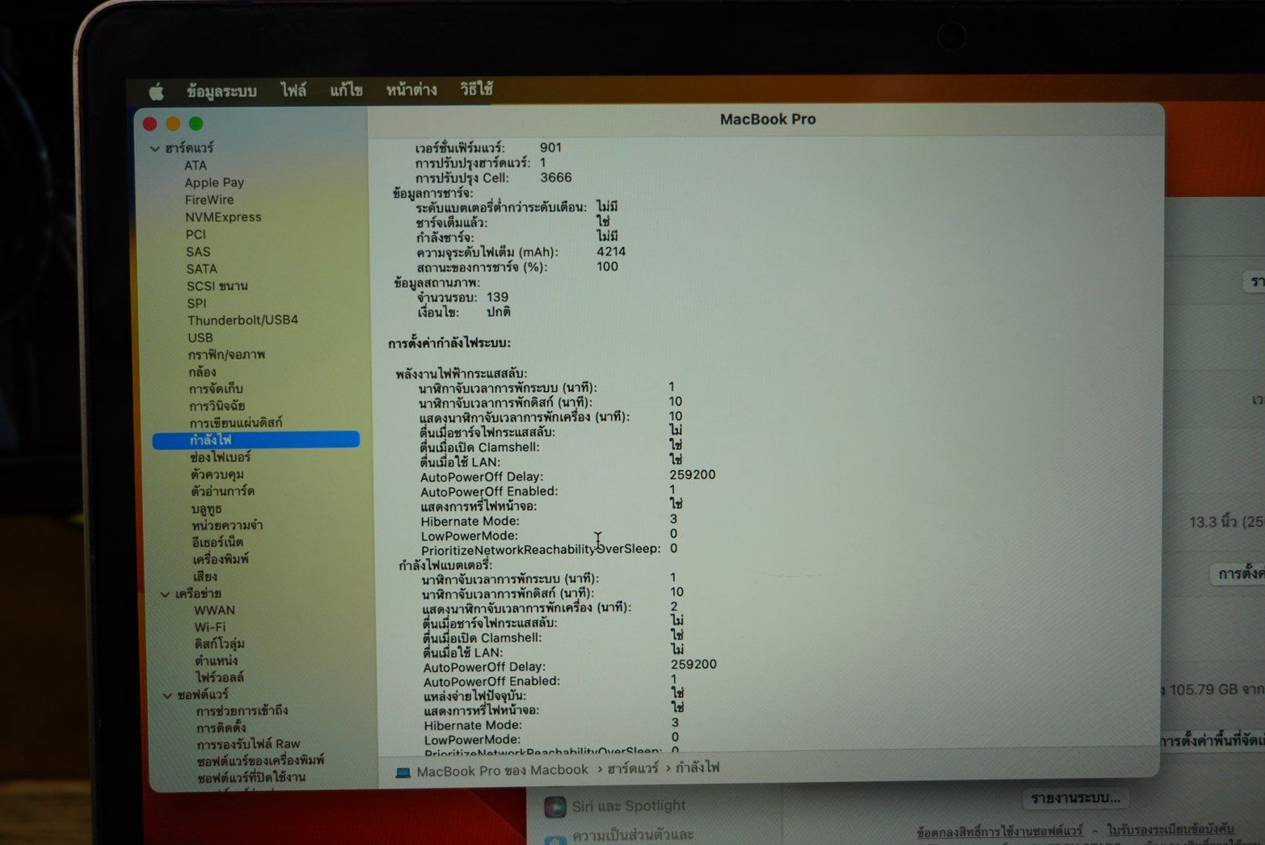1265x845 pixels.
Task: Select กล้อง in the sidebar
Action: [x=202, y=372]
